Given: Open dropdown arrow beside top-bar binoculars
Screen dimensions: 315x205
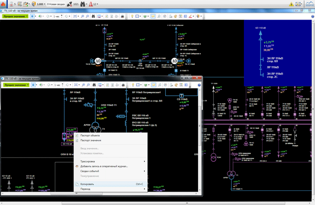Looking at the screenshot, I should point(86,4).
